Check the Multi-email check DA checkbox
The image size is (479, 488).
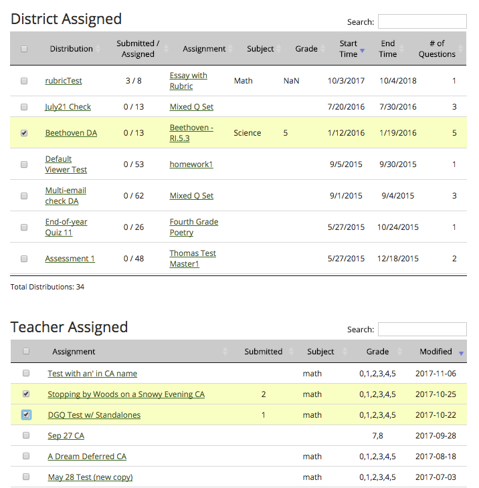24,196
